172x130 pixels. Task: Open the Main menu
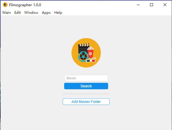pyautogui.click(x=6, y=13)
